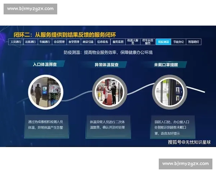Open the 会议管理 tab
Image resolution: width=216 pixels, height=173 pixels.
(x=59, y=42)
